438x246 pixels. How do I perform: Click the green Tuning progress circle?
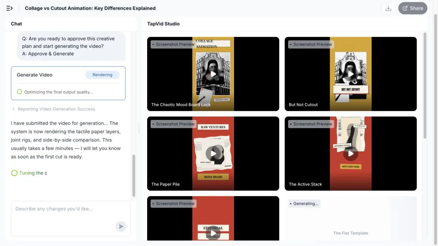tap(14, 173)
